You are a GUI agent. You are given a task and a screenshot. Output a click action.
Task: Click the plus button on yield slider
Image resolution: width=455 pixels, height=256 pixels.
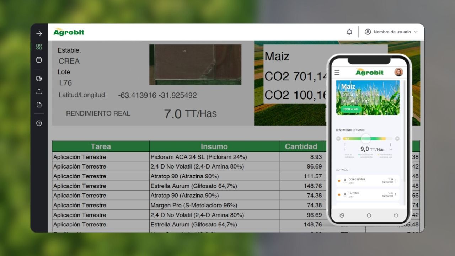(397, 139)
